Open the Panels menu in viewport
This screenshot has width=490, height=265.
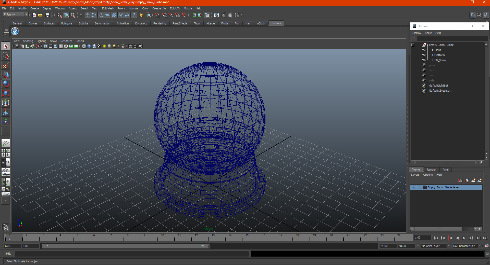pyautogui.click(x=80, y=41)
